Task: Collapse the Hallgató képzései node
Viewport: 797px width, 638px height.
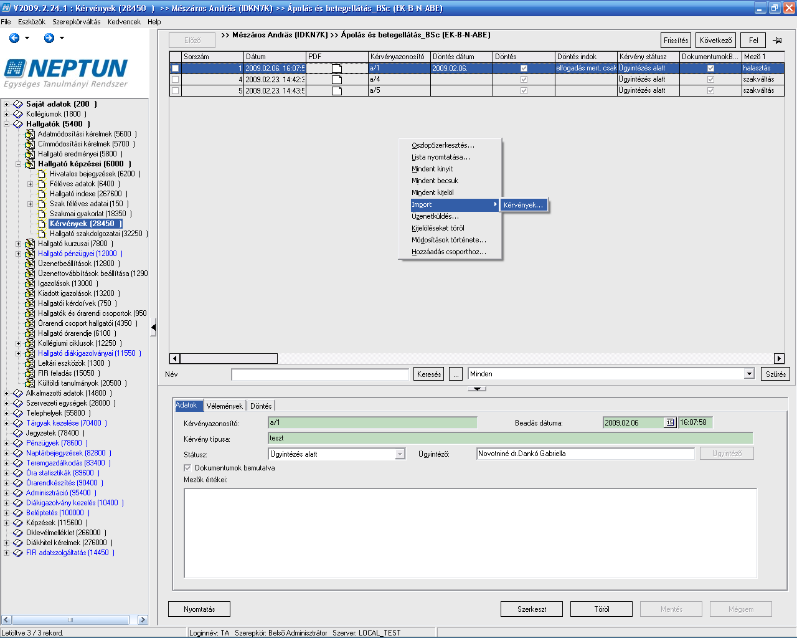Action: (18, 164)
